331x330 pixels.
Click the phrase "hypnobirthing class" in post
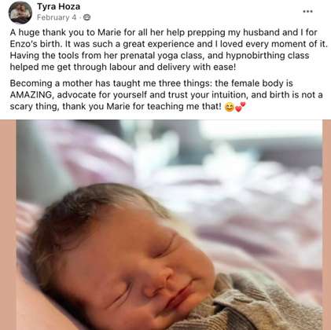(x=267, y=56)
